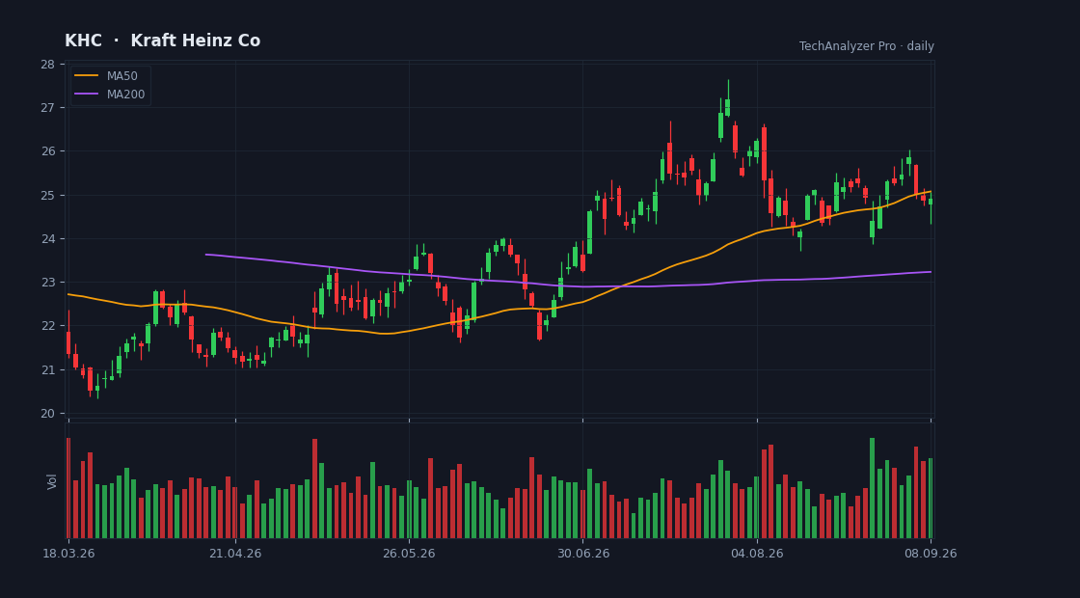The height and width of the screenshot is (598, 1080).
Task: Click the 08.09.26 date label
Action: point(931,554)
